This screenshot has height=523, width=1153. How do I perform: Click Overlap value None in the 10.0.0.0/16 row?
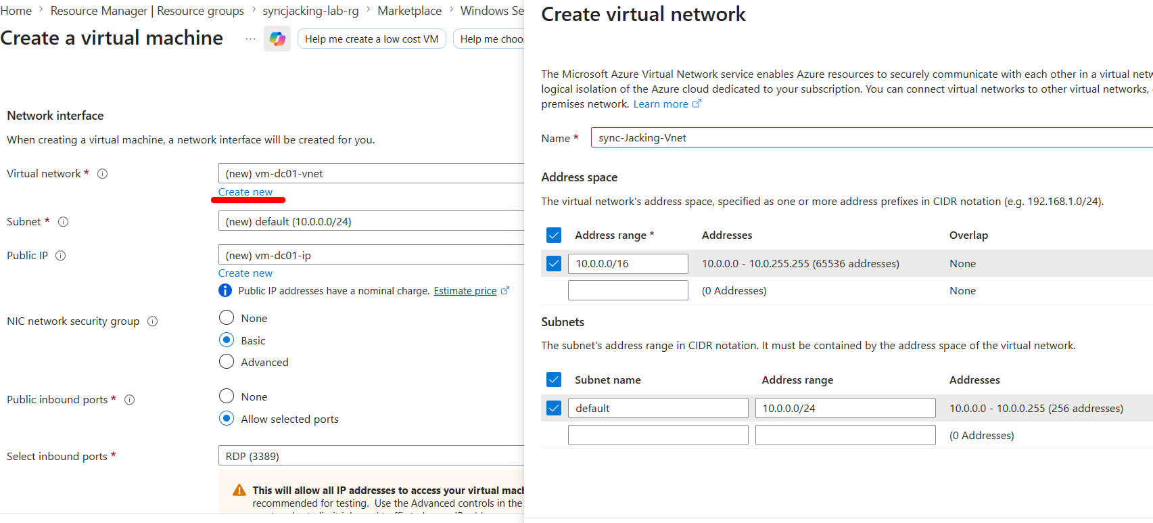coord(963,264)
